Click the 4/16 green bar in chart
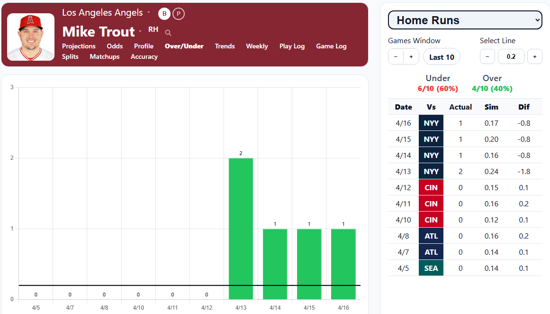 343,264
